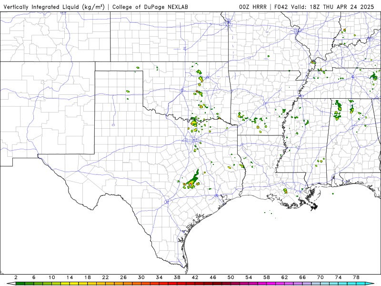Click the 'Vertically Integrated Liquid (kg/m²)' title text
Screen dimensions: 381x286
(x=54, y=7)
